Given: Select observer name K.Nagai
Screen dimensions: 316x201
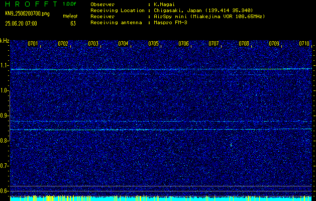Looking at the screenshot, I should click(164, 5).
